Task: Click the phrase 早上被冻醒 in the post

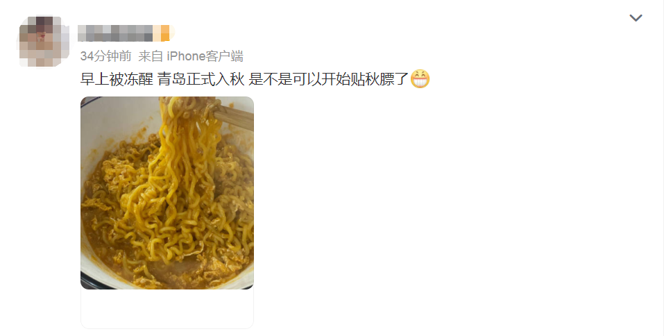Action: tap(117, 79)
